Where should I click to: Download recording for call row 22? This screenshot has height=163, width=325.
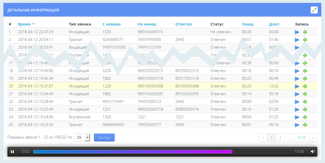tap(305, 102)
